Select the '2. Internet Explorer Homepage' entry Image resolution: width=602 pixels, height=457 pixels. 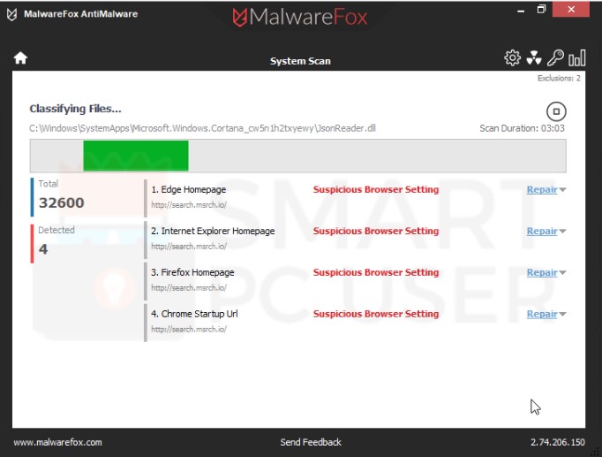213,231
